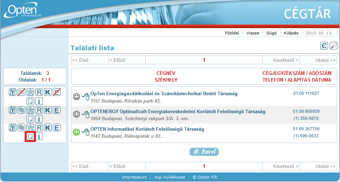Screen dimensions: 340x182
Task: Open the radar chart icon for OPTENERGY
Action: click(30, 110)
